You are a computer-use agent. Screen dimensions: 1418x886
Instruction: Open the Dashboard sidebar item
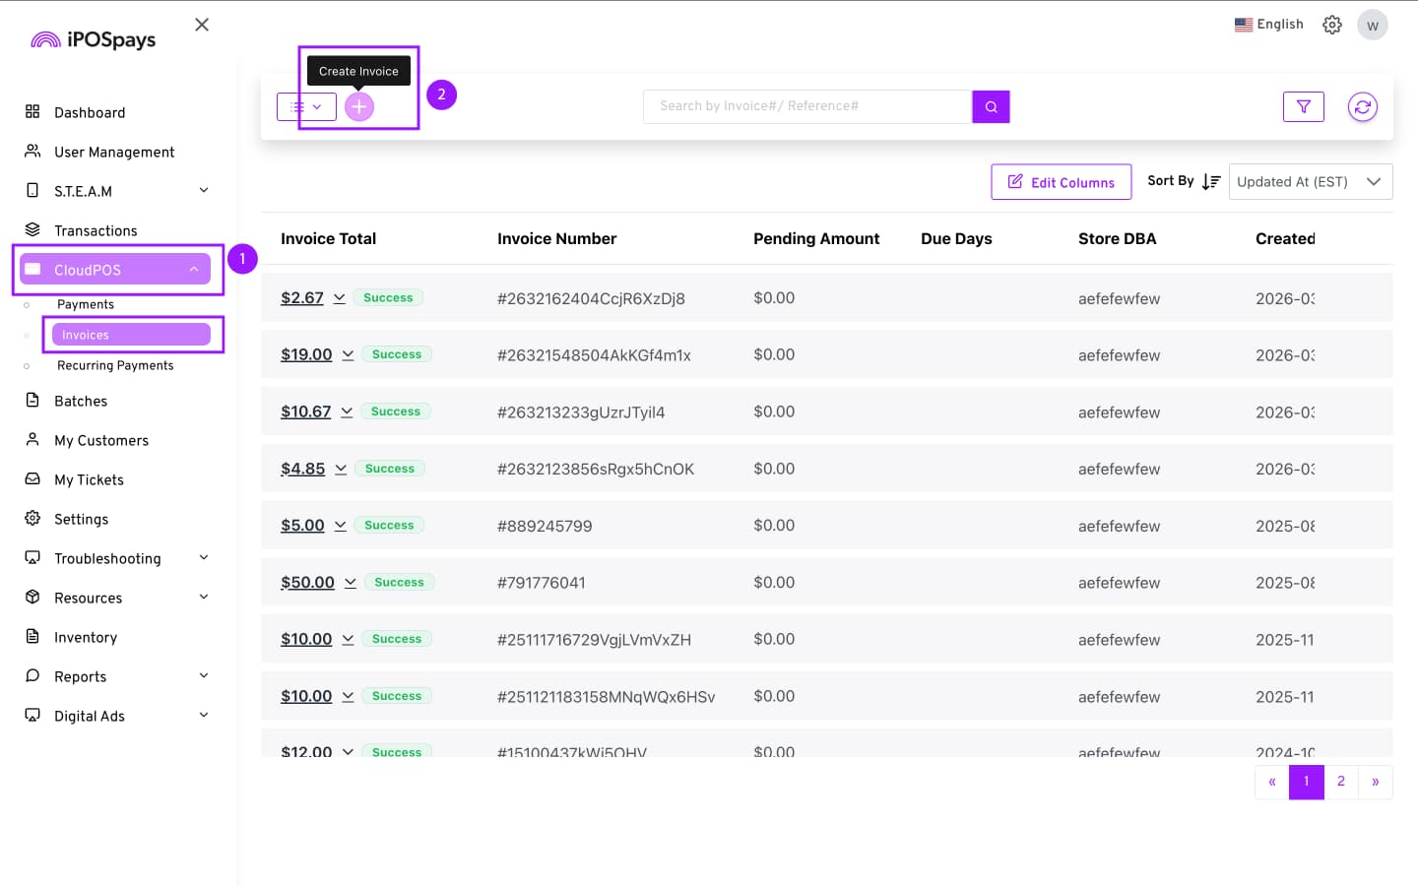pyautogui.click(x=90, y=112)
